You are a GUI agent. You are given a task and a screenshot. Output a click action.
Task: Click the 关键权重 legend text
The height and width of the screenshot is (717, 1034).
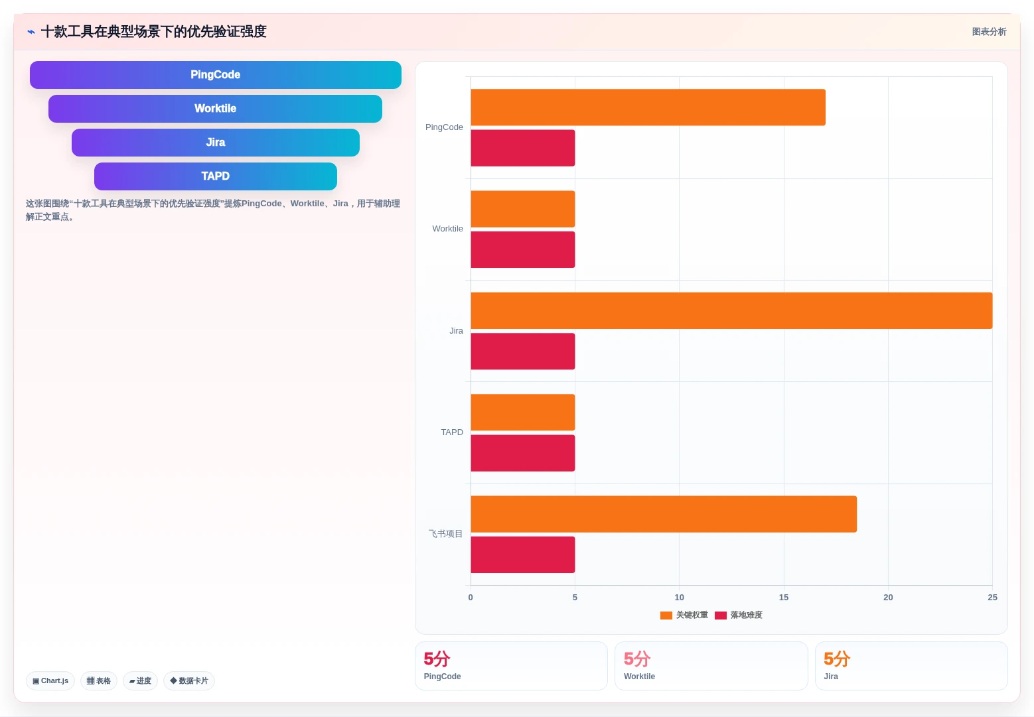click(692, 616)
